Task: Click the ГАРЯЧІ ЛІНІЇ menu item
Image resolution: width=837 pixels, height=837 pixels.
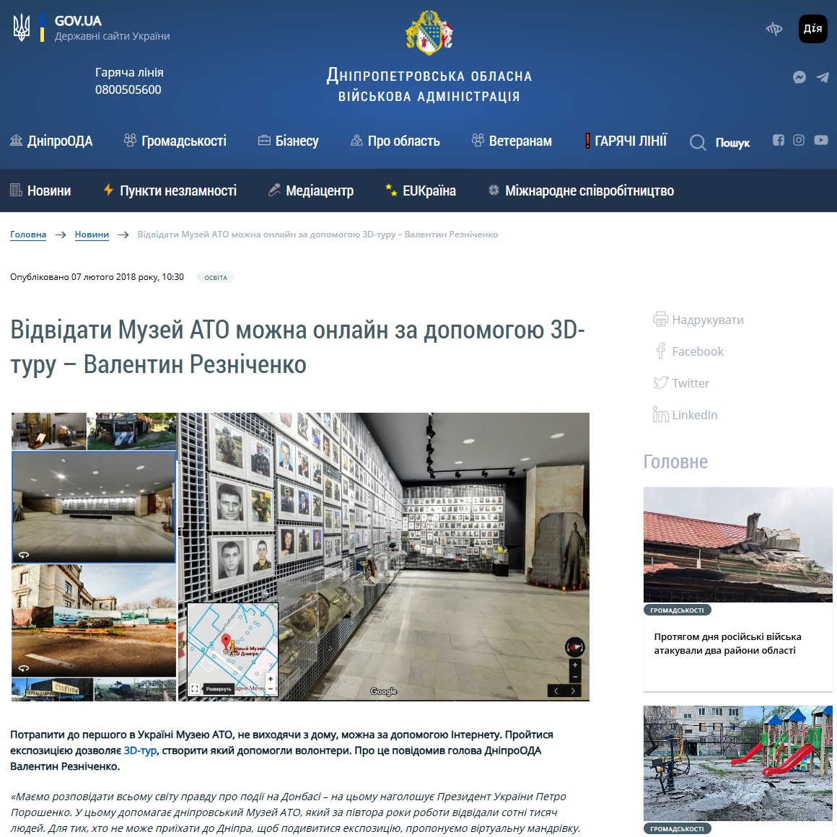Action: [626, 141]
